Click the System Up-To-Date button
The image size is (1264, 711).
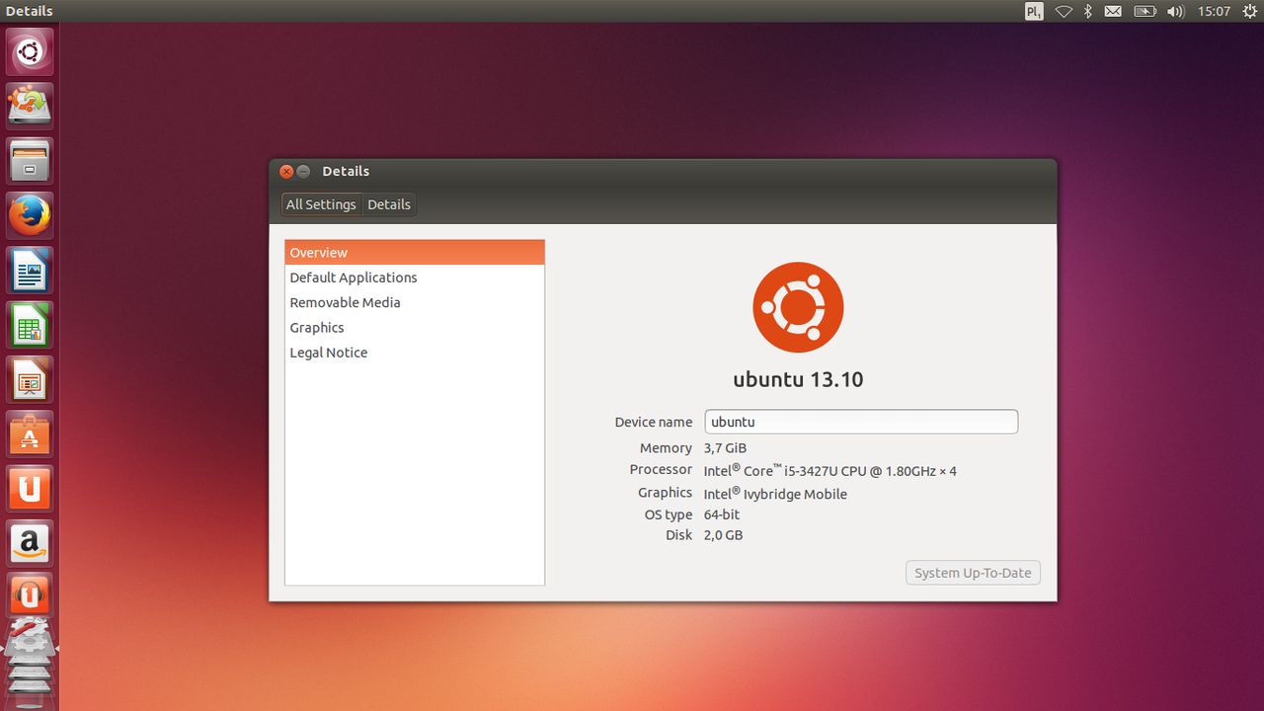(973, 573)
